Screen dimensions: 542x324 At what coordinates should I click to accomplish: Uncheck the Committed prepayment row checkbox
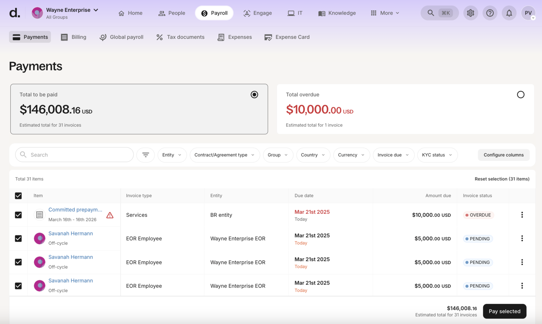(18, 215)
